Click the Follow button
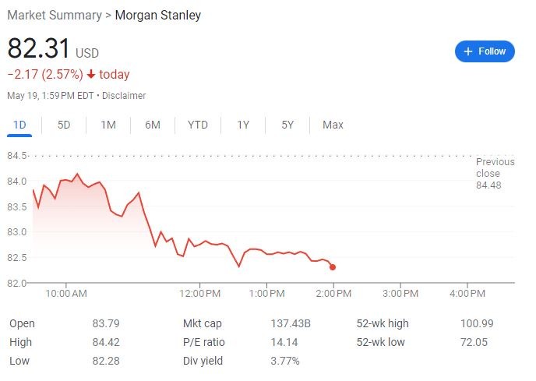 485,51
